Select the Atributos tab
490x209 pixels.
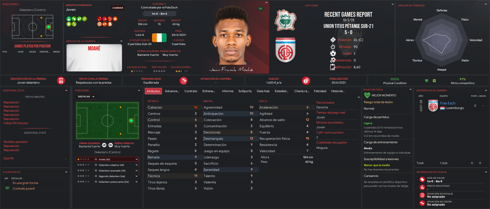coord(153,91)
